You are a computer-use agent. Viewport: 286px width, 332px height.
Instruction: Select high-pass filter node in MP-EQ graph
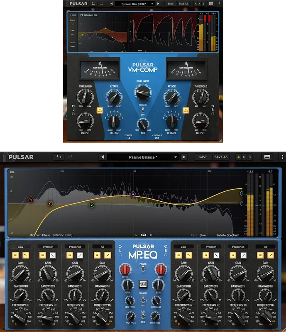(x=50, y=204)
